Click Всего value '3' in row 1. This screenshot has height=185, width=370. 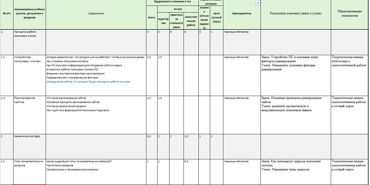[152, 42]
